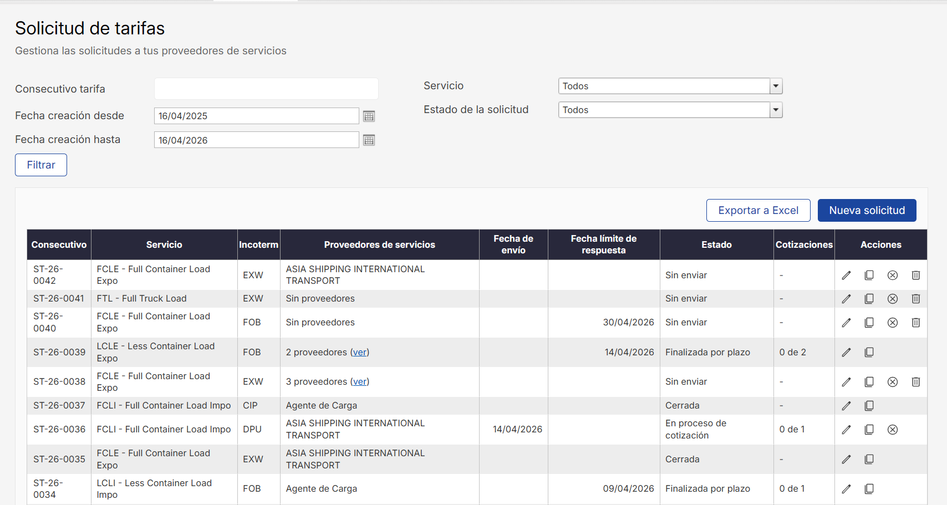Cancel request ST-26-0042 with circled X icon
The height and width of the screenshot is (505, 947).
click(x=893, y=275)
